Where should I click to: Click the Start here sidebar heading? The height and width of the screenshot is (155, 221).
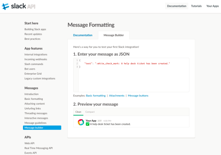click(x=31, y=23)
